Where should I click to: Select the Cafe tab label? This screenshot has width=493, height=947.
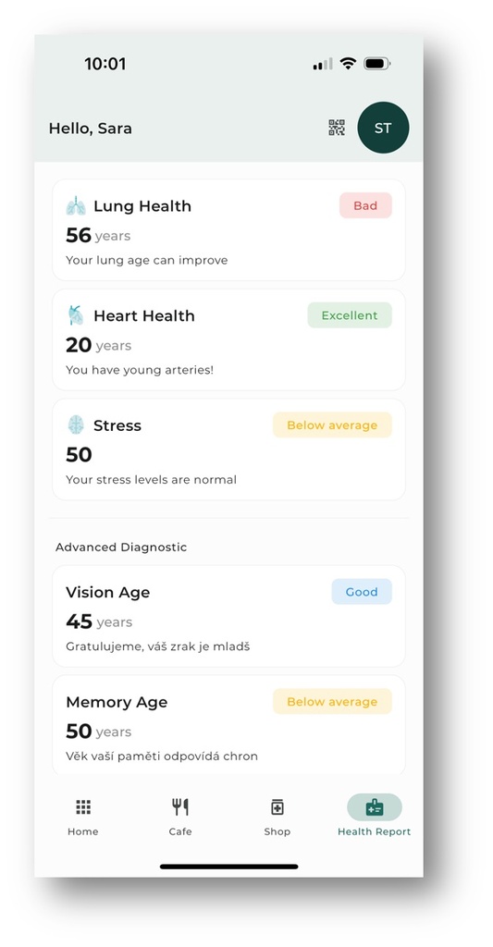[180, 831]
